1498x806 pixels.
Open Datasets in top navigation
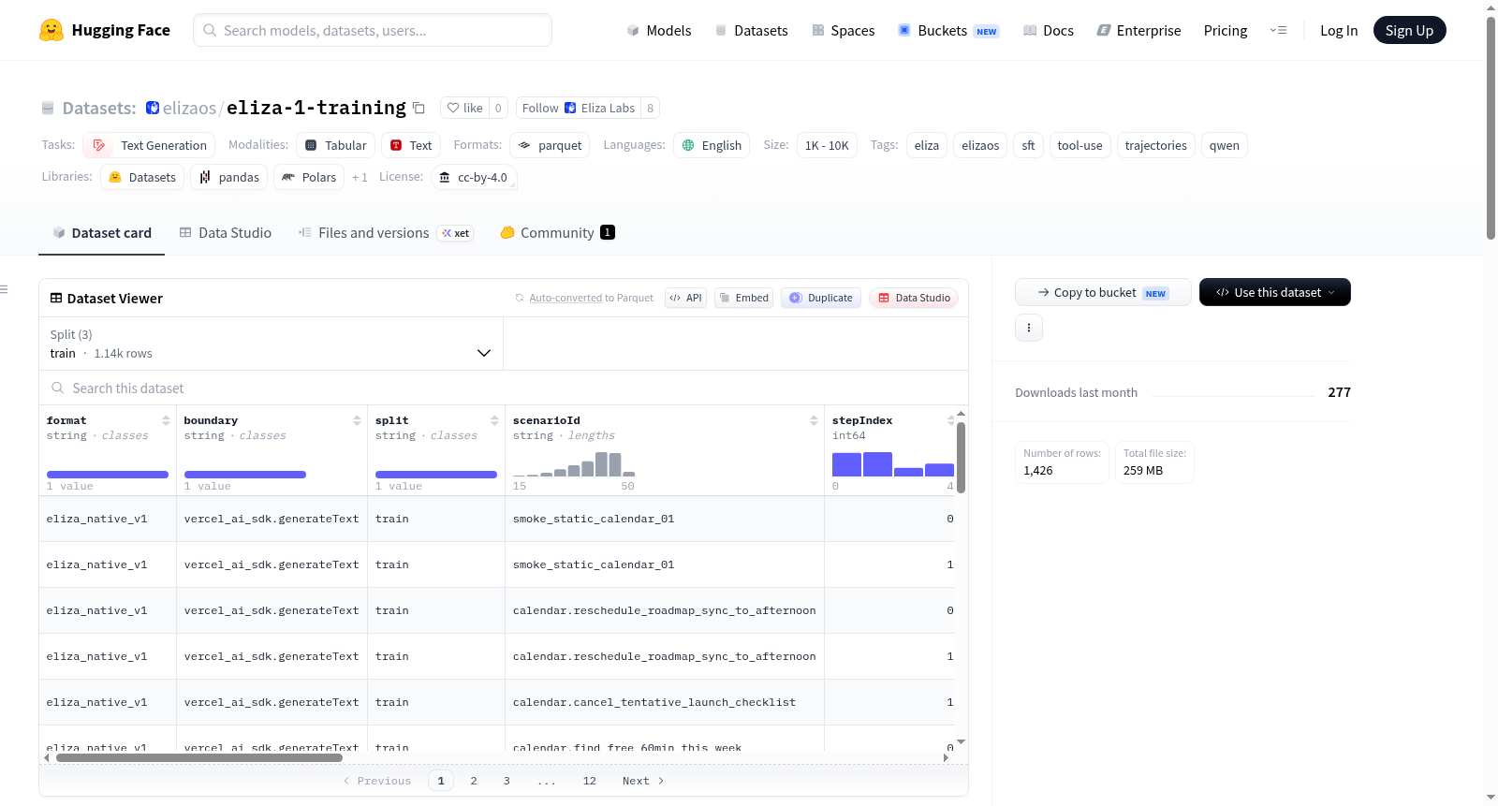(751, 30)
